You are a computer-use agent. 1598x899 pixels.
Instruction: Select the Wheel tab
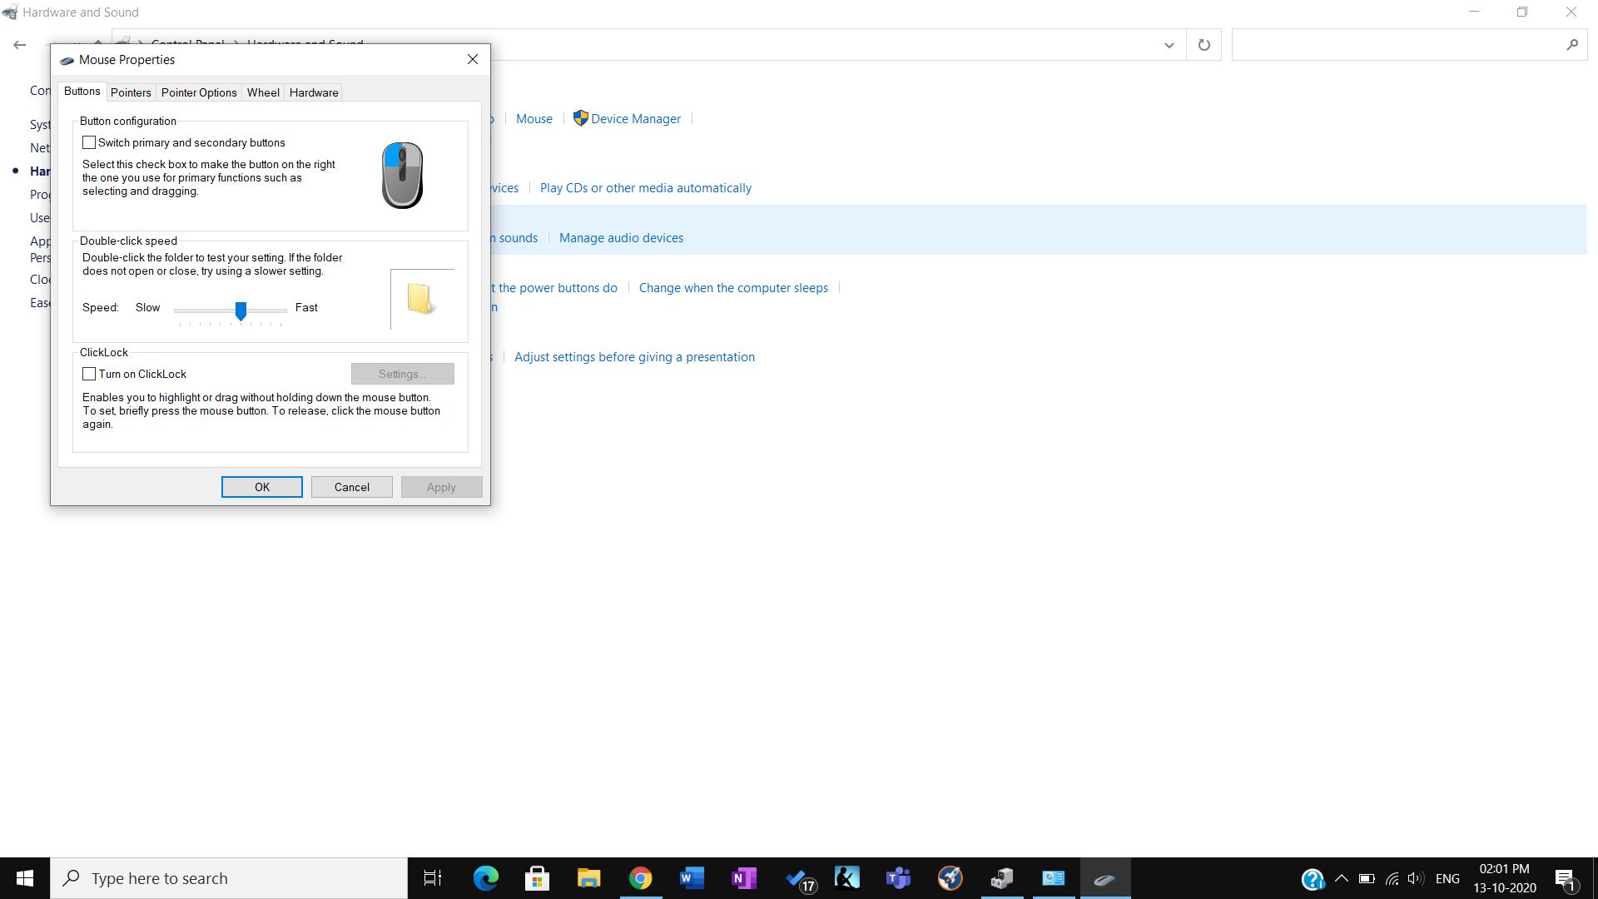coord(262,92)
